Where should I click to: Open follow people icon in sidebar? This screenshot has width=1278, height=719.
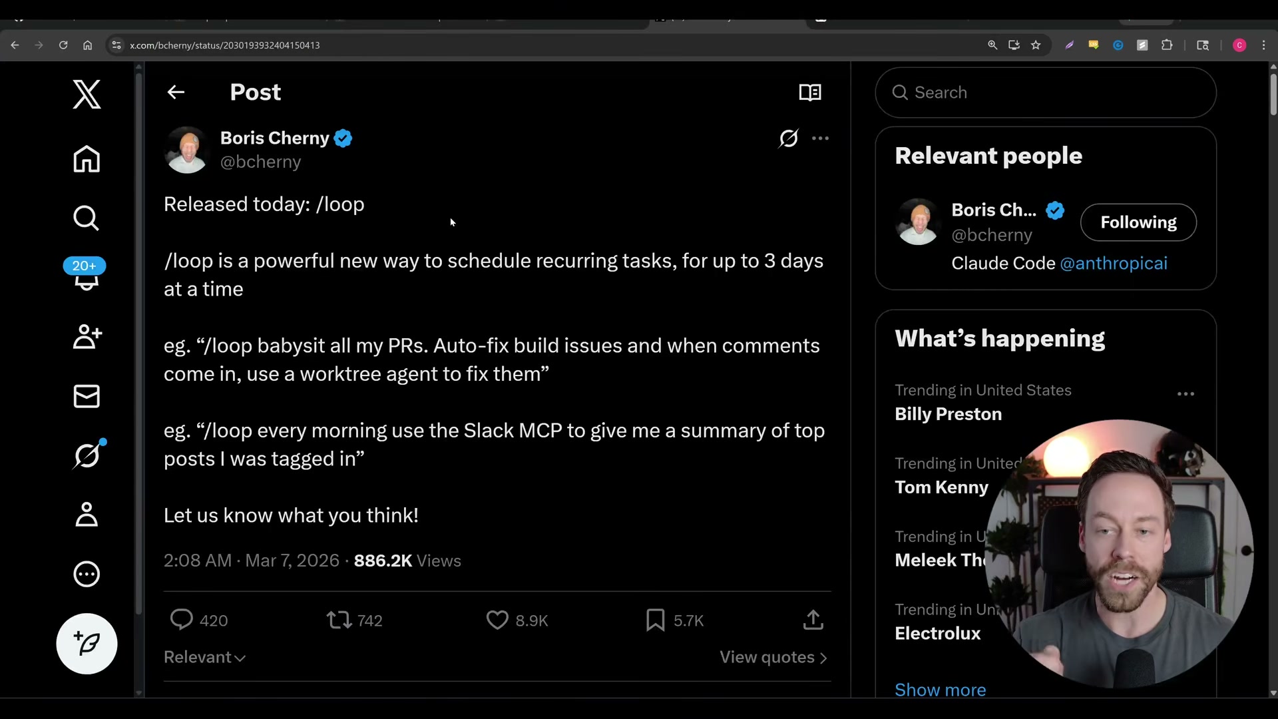coord(87,337)
